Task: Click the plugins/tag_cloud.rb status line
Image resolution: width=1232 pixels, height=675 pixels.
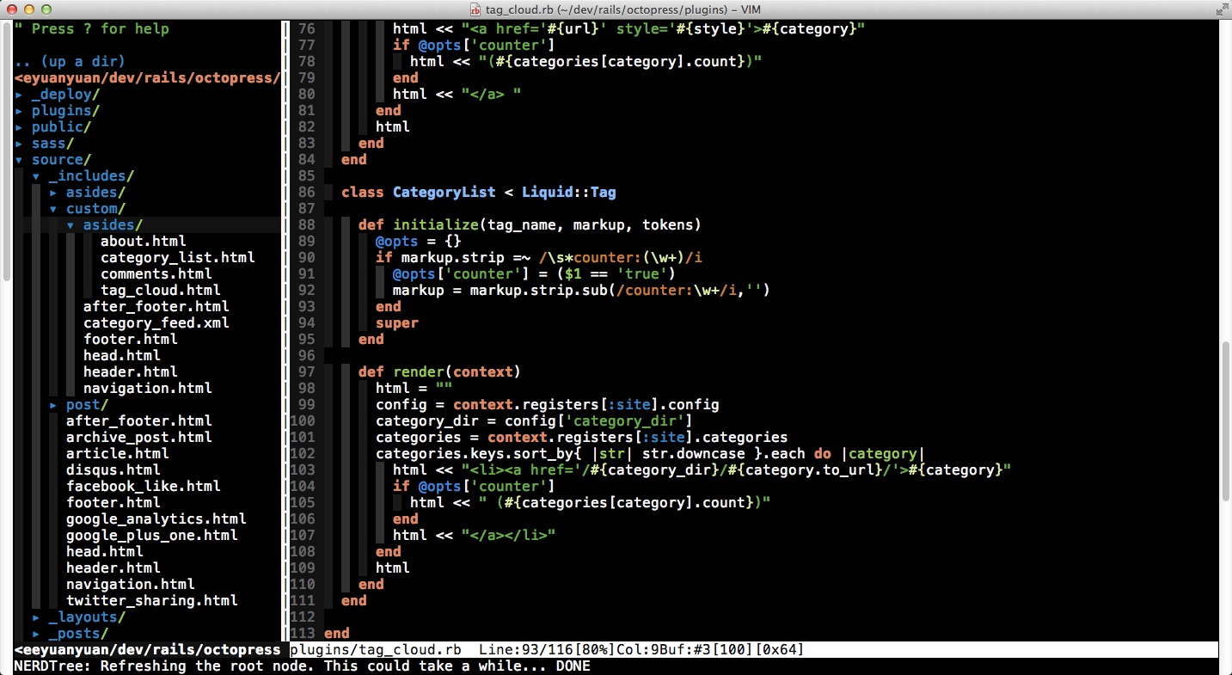Action: click(x=375, y=650)
